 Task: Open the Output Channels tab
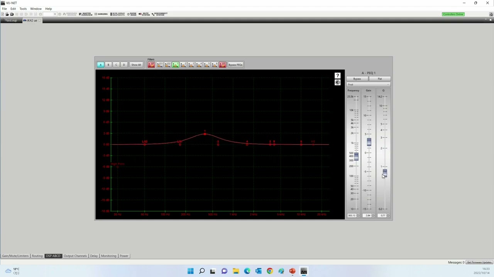point(75,256)
